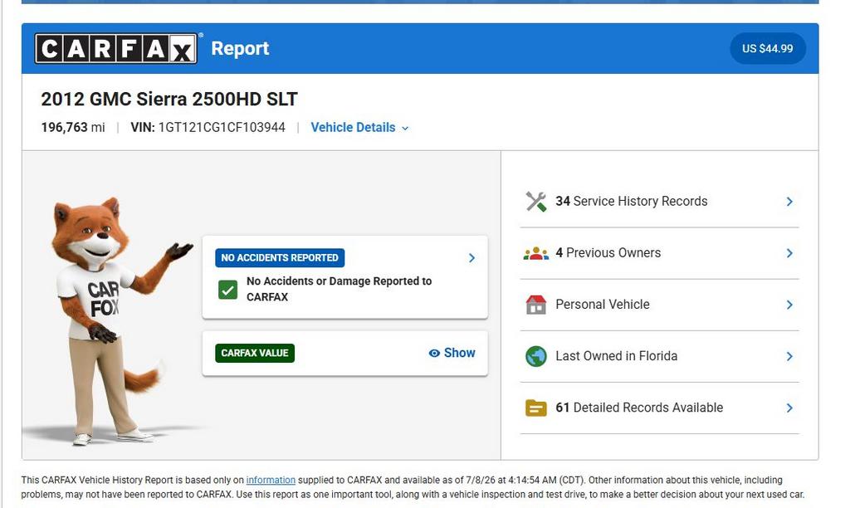Screen dimensions: 850x508
Task: Click the VIN number 1GT121CG1CF103944
Action: click(221, 127)
